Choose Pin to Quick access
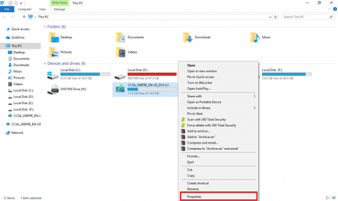338x201 pixels. [x=218, y=77]
